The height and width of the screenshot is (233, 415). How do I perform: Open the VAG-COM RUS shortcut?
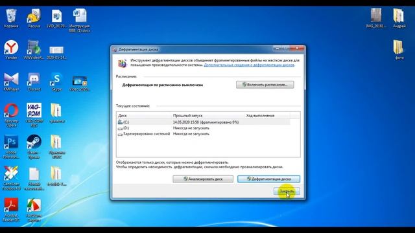click(34, 115)
